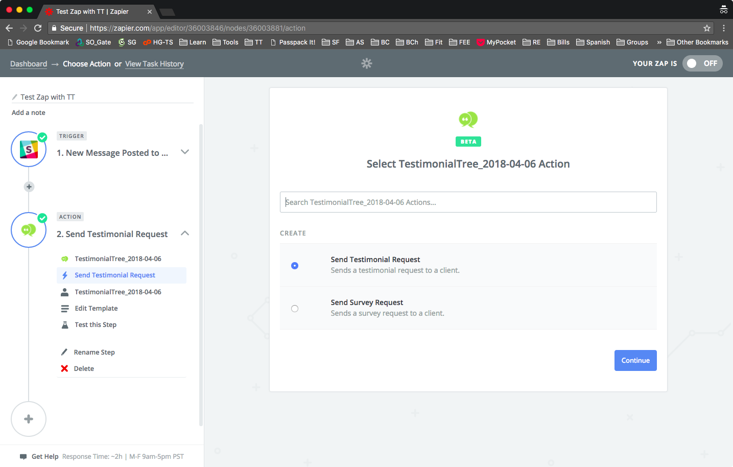
Task: Open View Task History link
Action: click(154, 64)
